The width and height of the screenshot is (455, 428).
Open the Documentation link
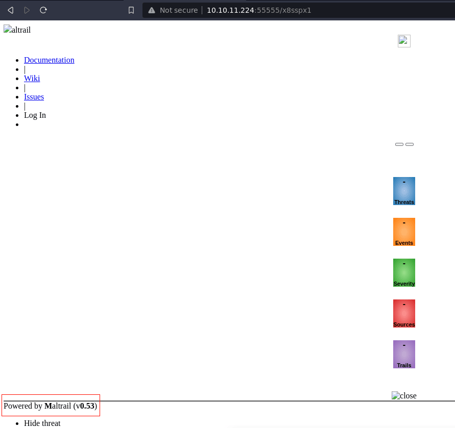tap(49, 60)
